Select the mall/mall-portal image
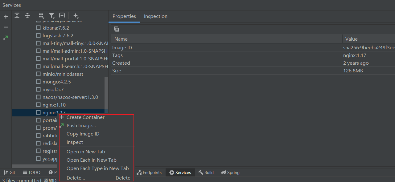This screenshot has height=182, width=395. tap(76, 59)
